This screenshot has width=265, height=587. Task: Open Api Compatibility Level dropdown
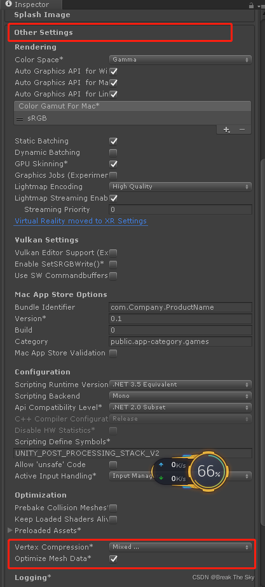180,407
